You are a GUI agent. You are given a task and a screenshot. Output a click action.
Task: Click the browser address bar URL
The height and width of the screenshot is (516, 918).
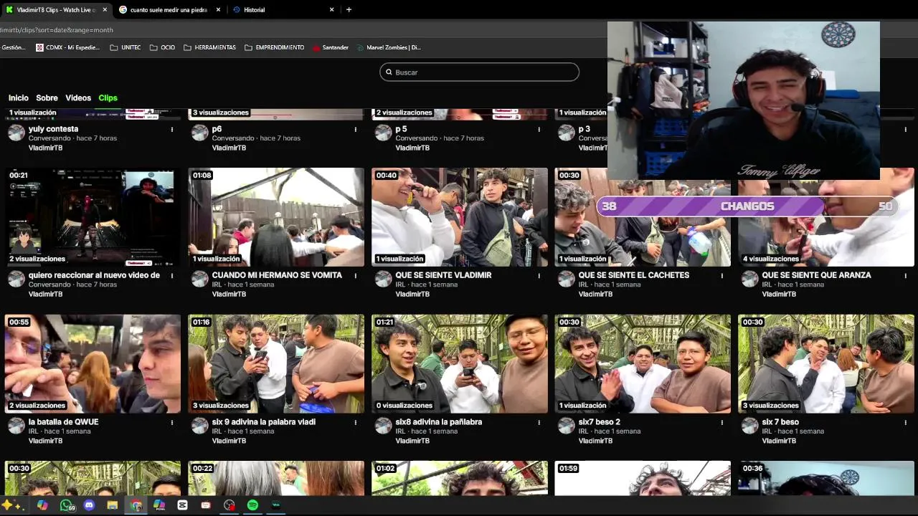(x=57, y=30)
